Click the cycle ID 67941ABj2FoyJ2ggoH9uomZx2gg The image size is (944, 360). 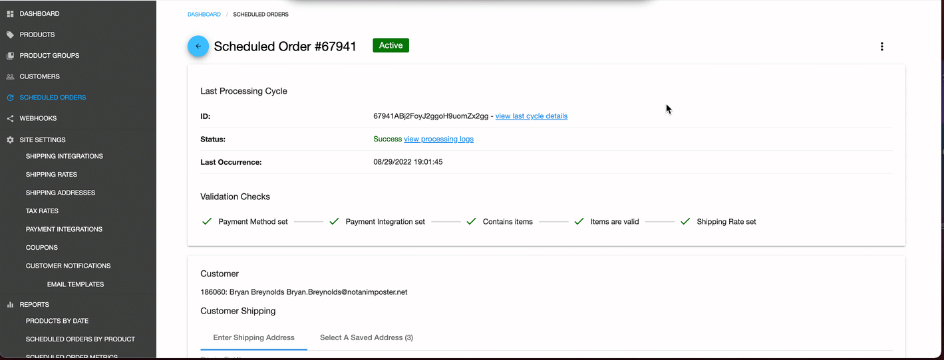tap(430, 116)
